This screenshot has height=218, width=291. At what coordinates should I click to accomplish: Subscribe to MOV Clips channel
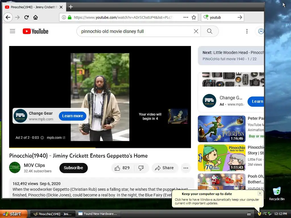[74, 168]
